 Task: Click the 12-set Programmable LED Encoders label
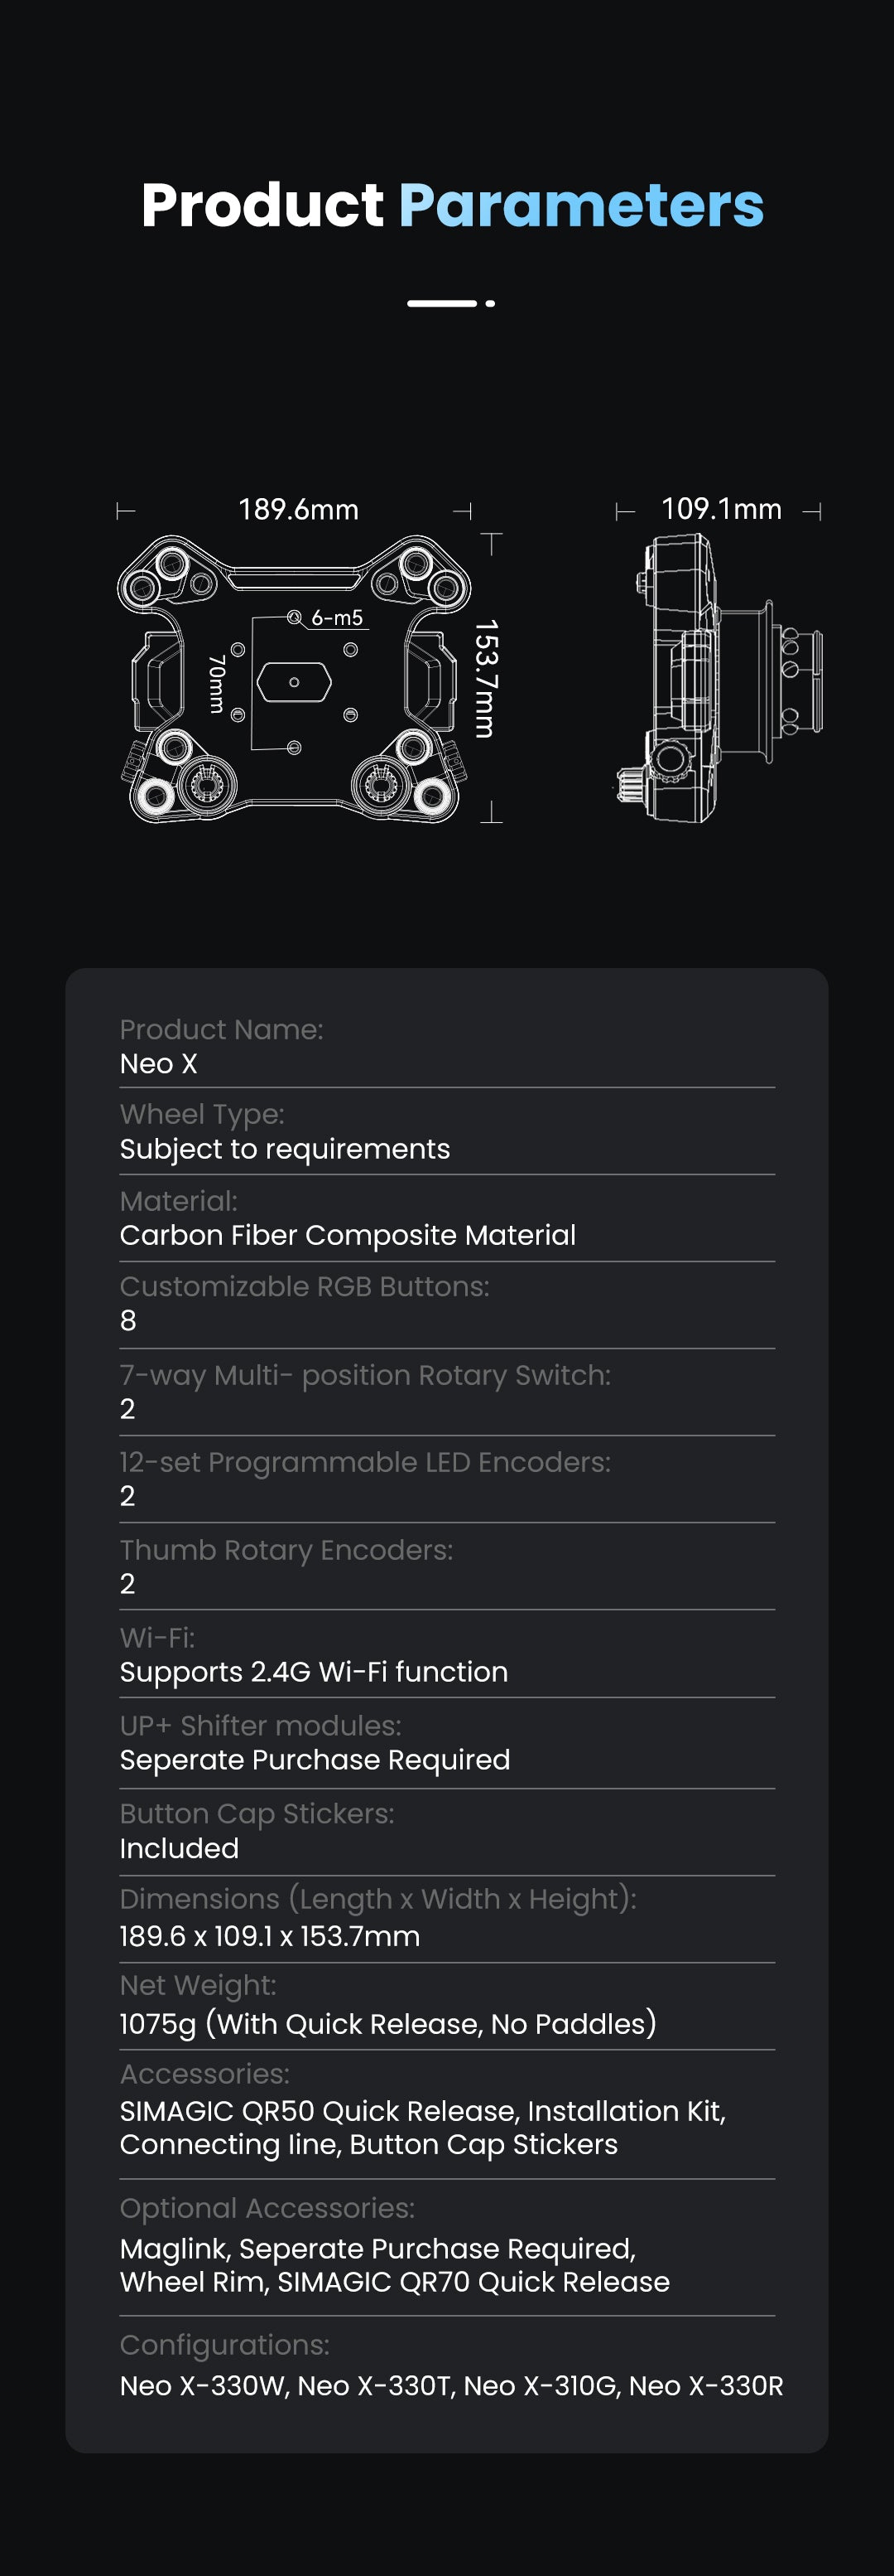coord(364,1462)
